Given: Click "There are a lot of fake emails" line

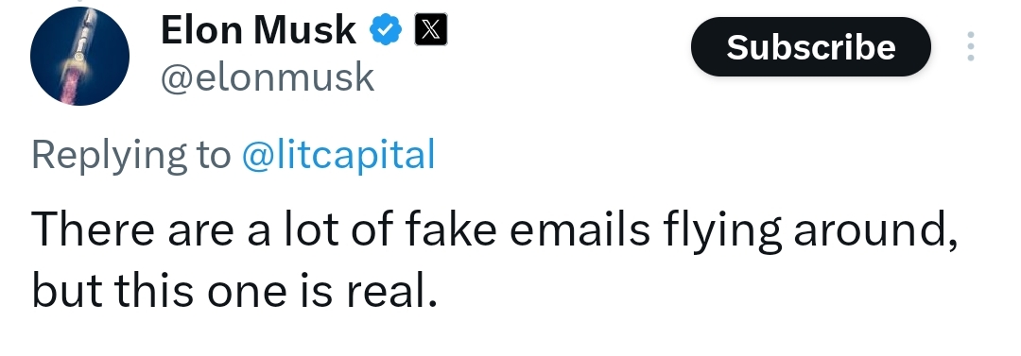Looking at the screenshot, I should (x=340, y=229).
